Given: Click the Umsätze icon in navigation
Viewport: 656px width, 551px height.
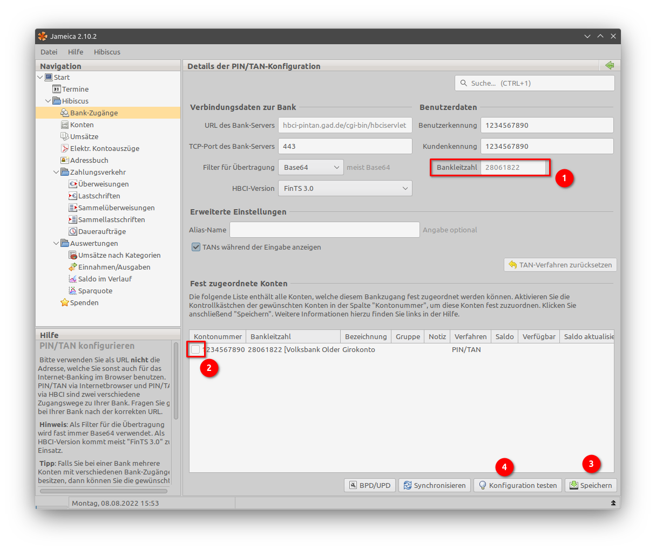Looking at the screenshot, I should click(x=65, y=136).
